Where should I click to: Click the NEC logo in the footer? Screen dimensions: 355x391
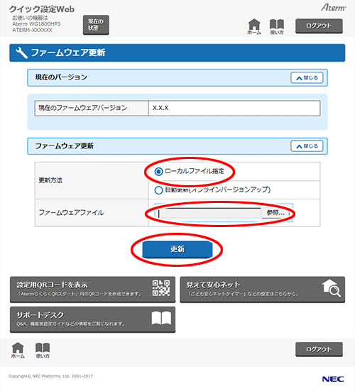tap(333, 379)
